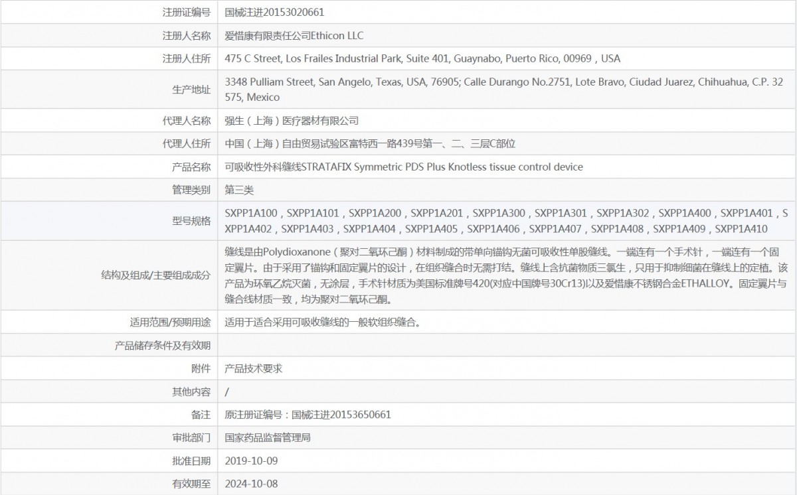Select the label 注册人名称

coord(187,35)
